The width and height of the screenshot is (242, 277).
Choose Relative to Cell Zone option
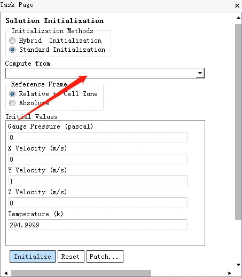(x=12, y=94)
